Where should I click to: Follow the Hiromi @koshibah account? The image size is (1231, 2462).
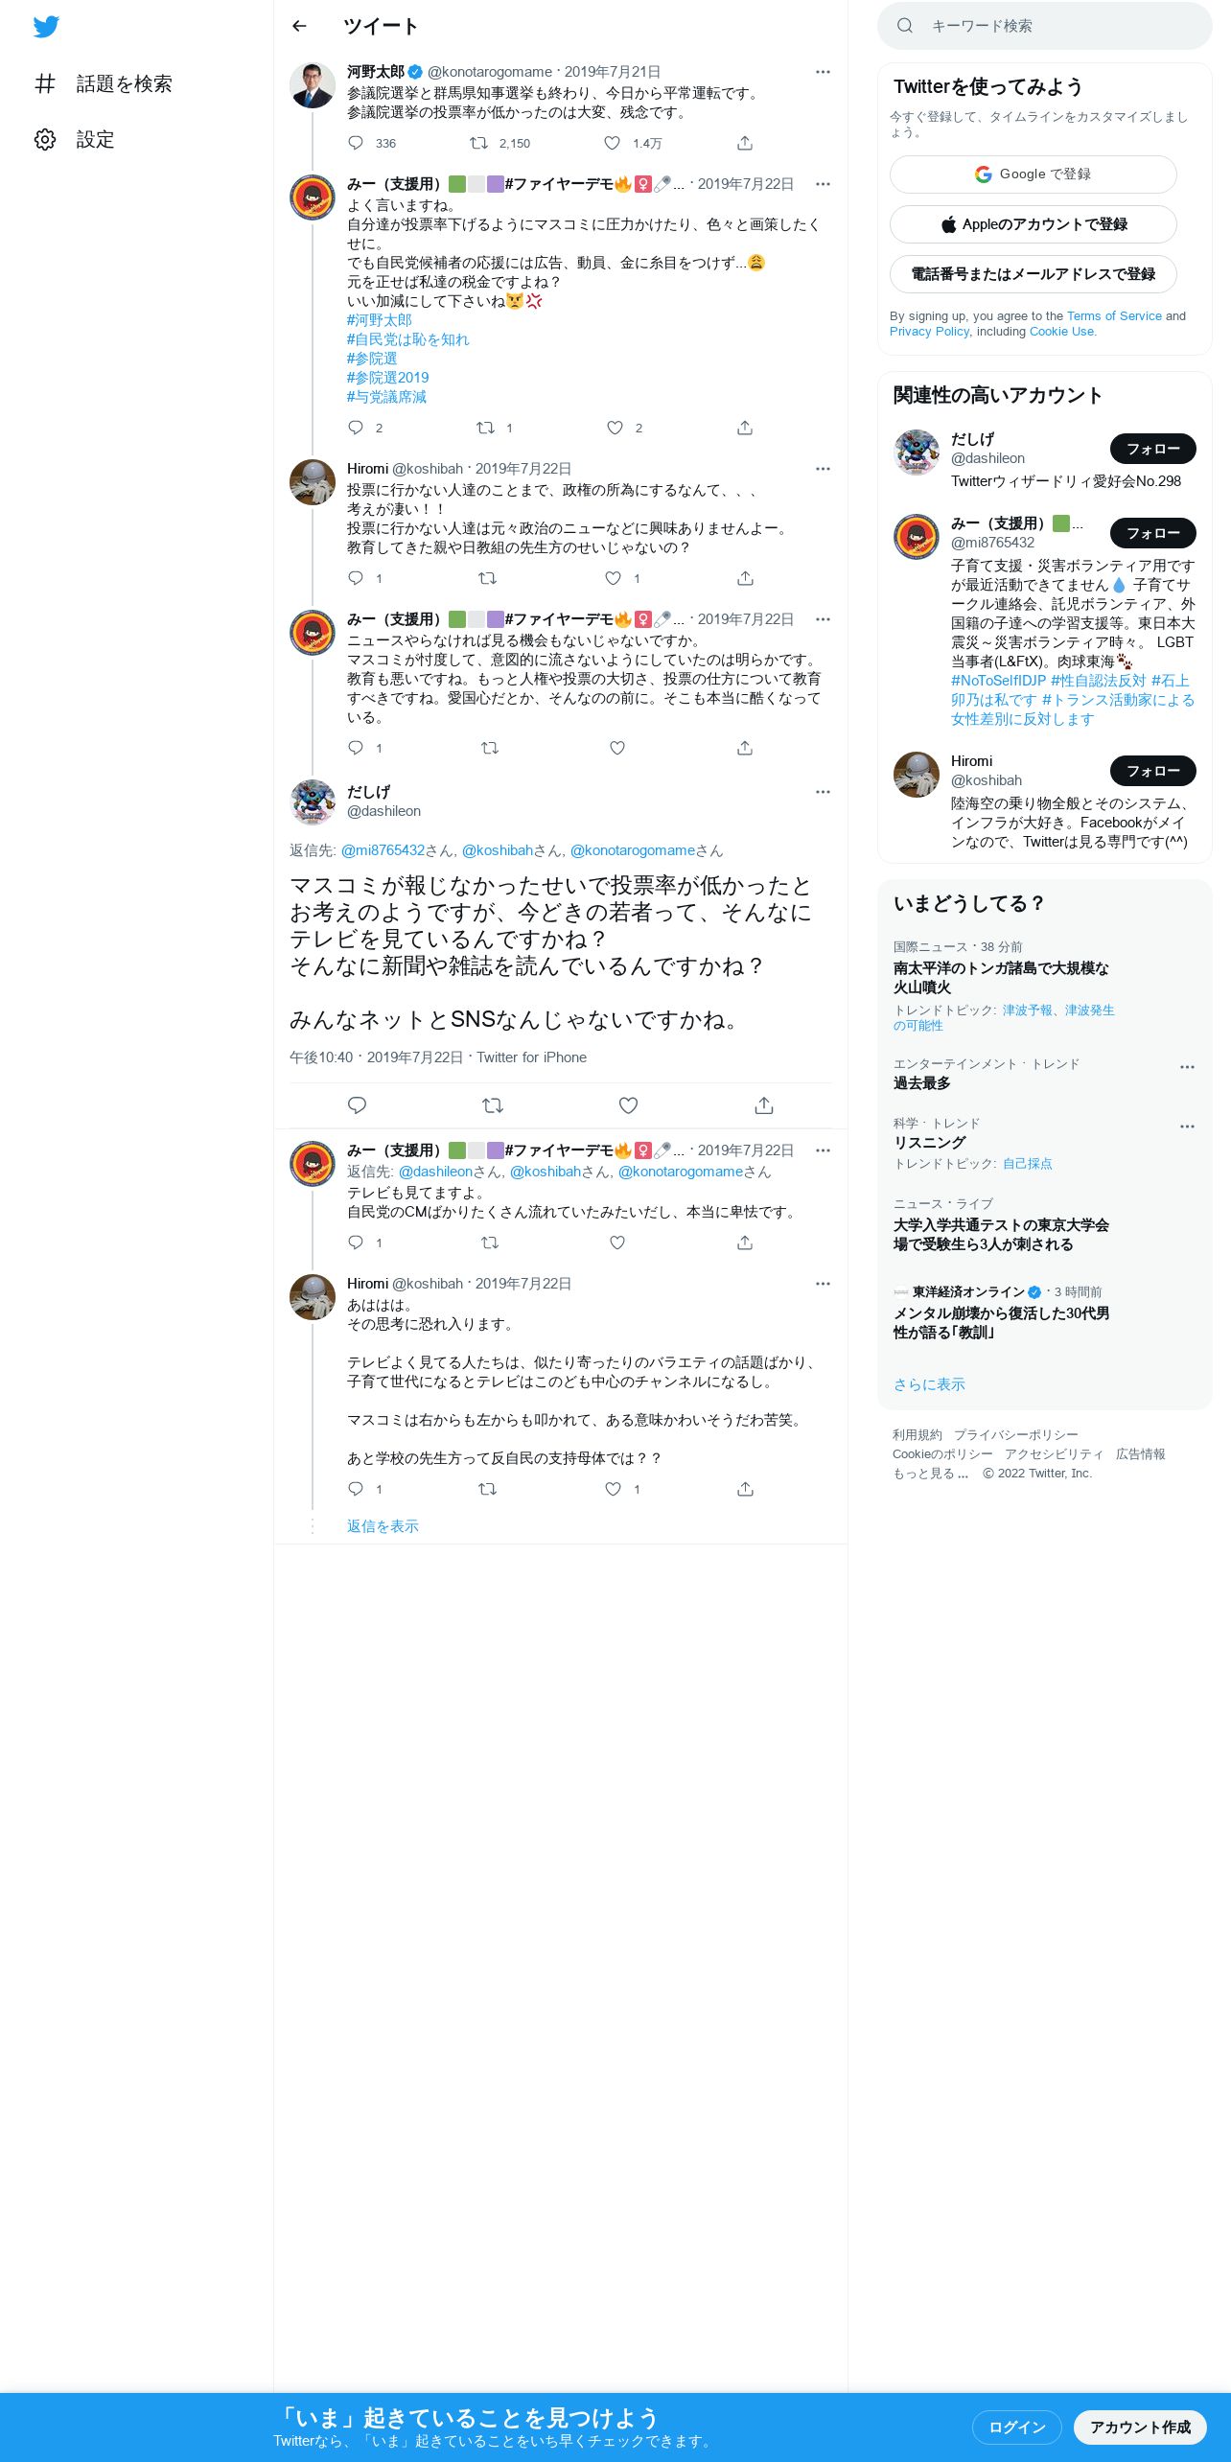coord(1153,771)
